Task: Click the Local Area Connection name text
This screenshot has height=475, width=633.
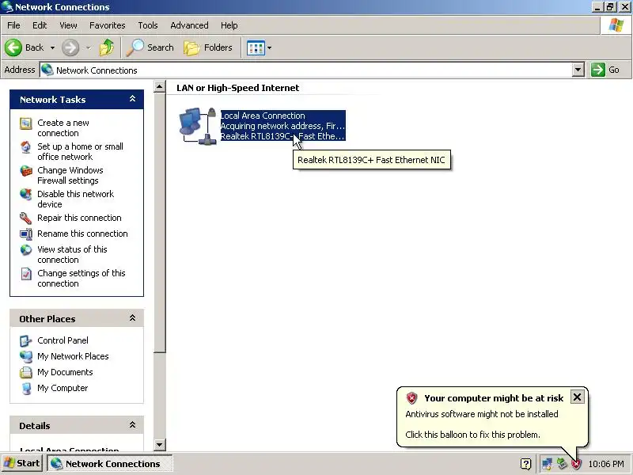Action: [x=263, y=116]
